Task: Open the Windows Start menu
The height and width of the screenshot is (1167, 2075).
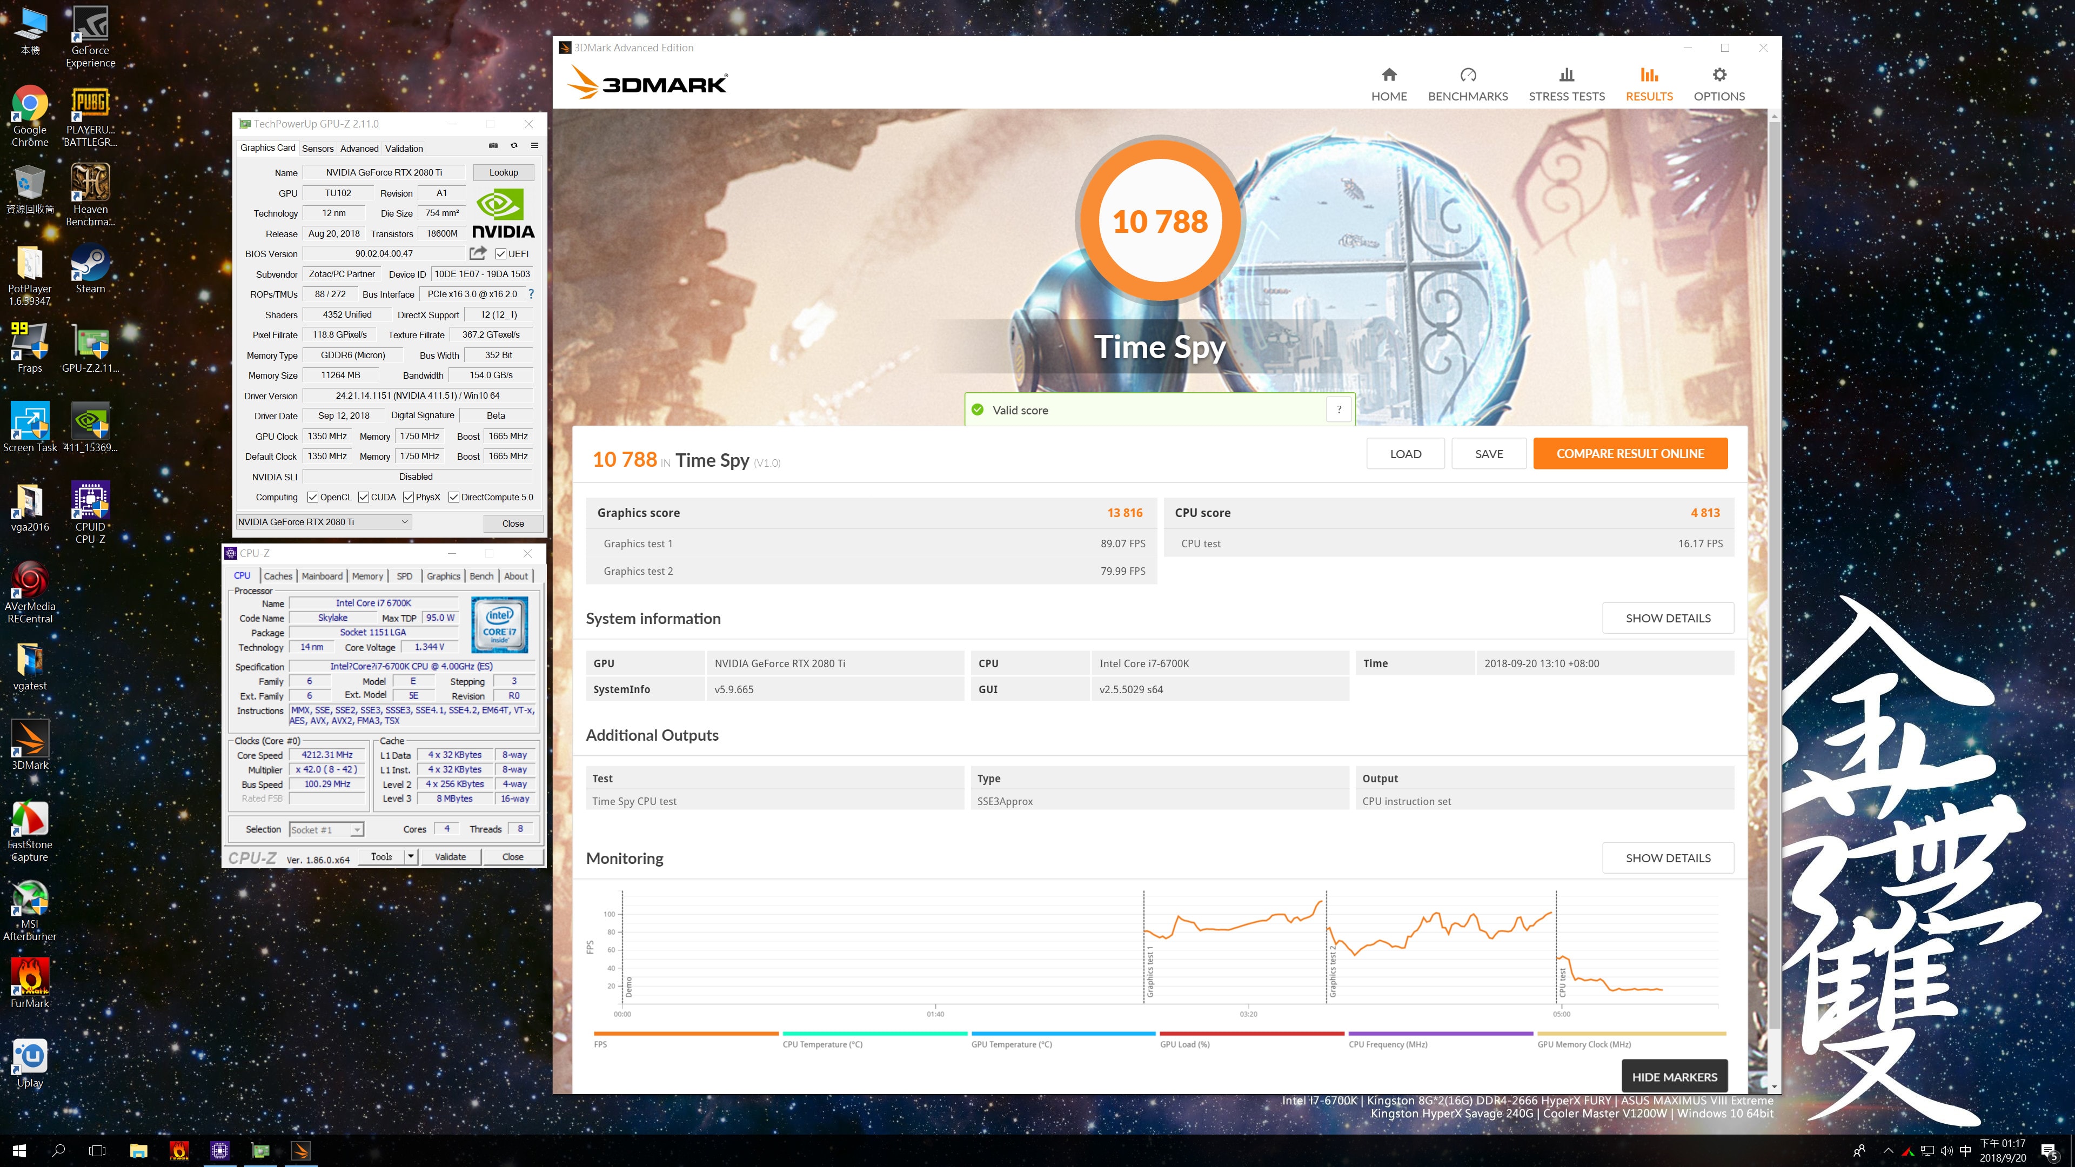Action: pyautogui.click(x=19, y=1151)
